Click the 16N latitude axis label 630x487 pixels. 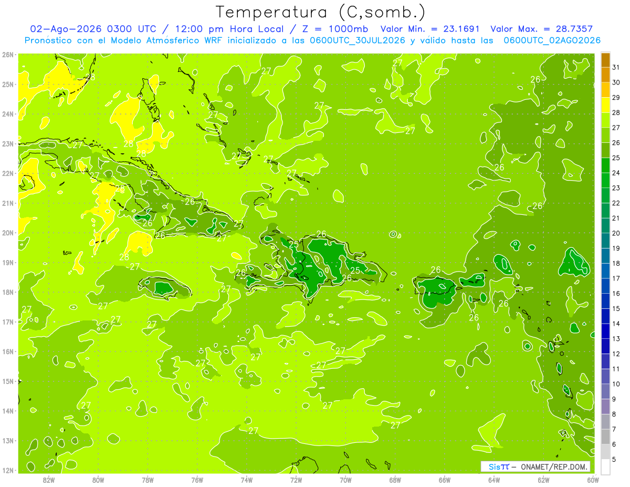(8, 351)
